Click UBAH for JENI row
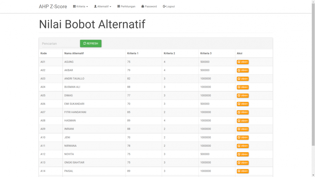The image size is (315, 177). point(243,138)
